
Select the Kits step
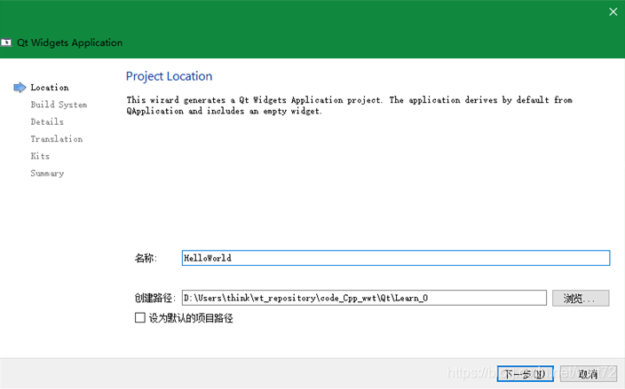(40, 156)
